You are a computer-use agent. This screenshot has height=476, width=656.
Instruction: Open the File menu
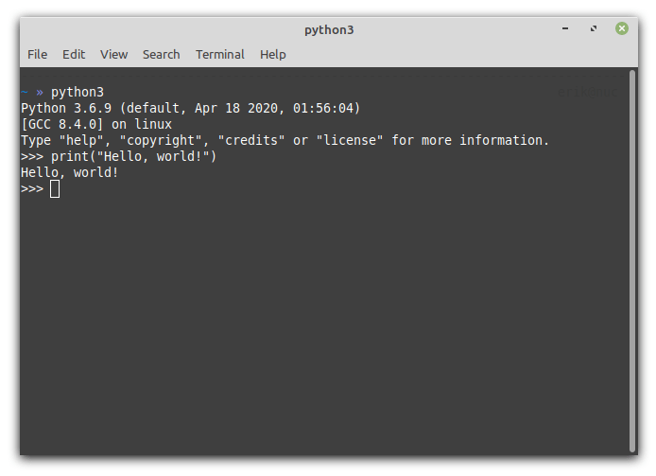(37, 54)
